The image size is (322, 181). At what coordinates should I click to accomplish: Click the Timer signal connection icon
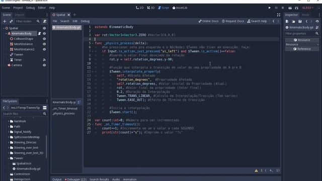tap(44, 60)
